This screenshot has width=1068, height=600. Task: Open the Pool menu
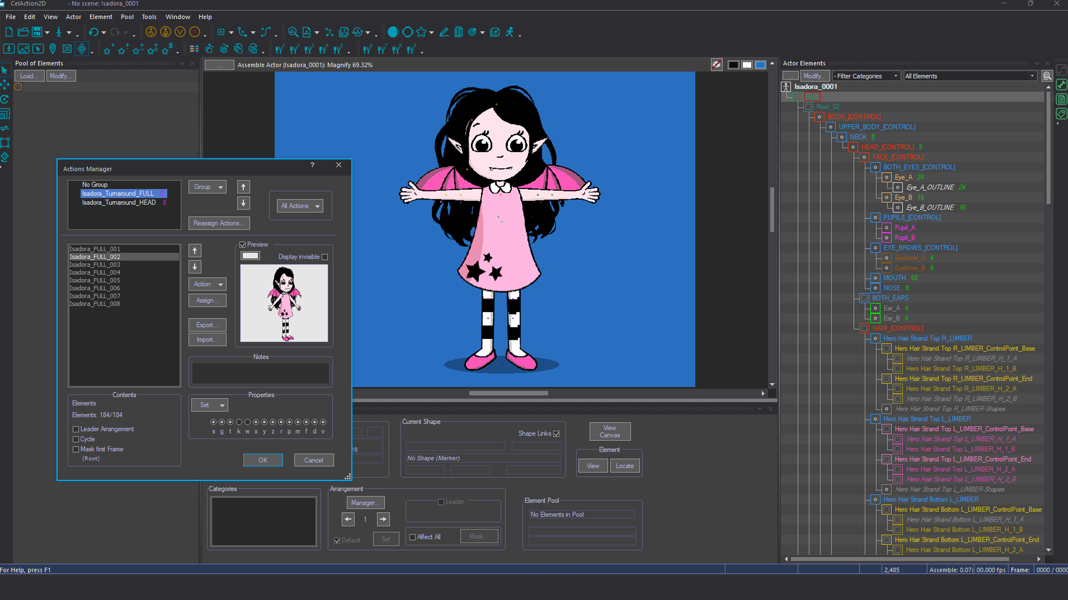127,17
